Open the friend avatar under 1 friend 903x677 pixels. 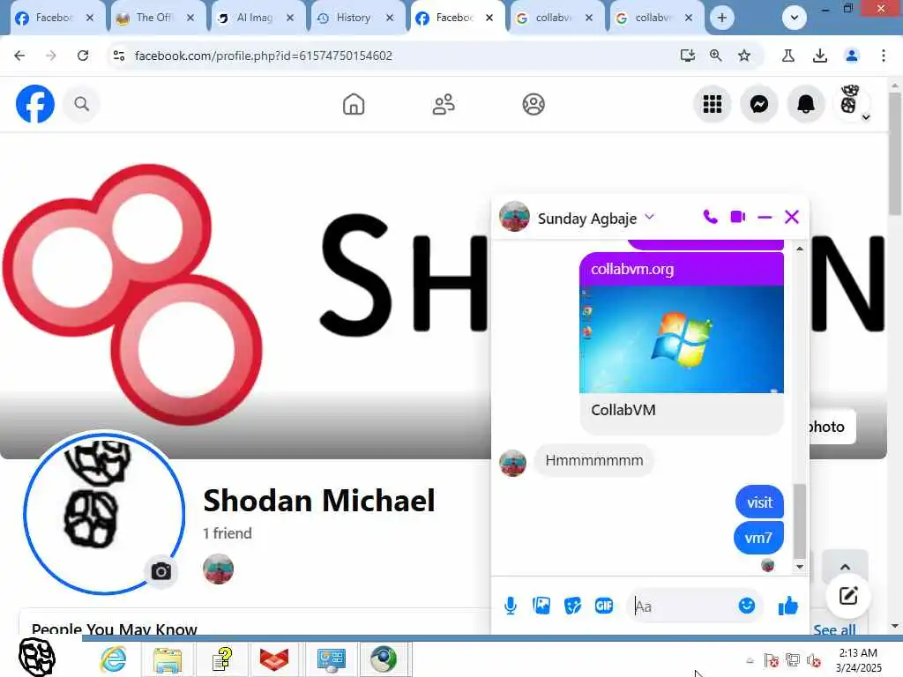coord(219,569)
